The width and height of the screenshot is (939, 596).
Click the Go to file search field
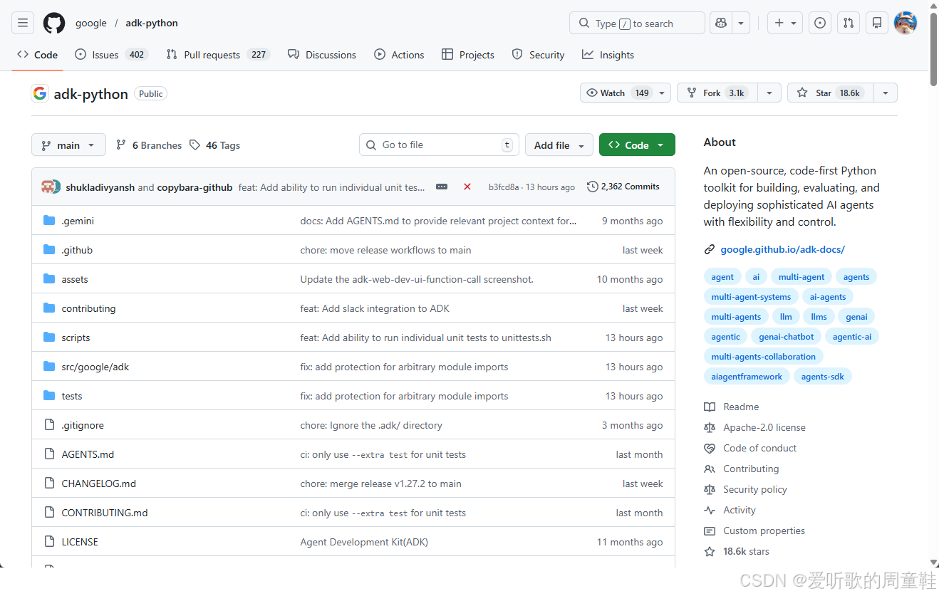tap(439, 145)
